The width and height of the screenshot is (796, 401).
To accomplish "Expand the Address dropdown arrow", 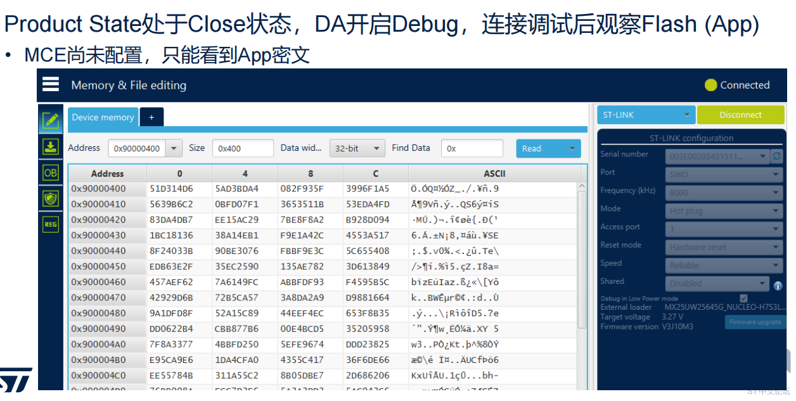I will coord(174,148).
